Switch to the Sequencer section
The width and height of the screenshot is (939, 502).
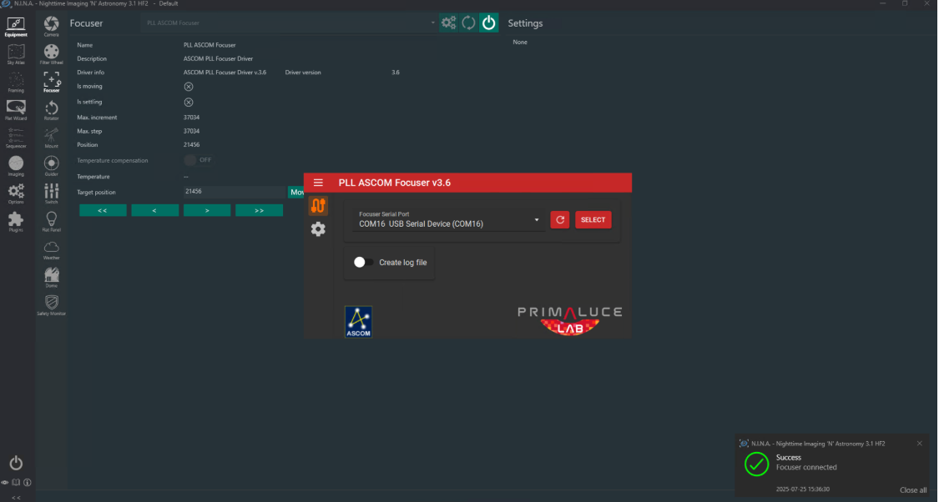click(16, 138)
